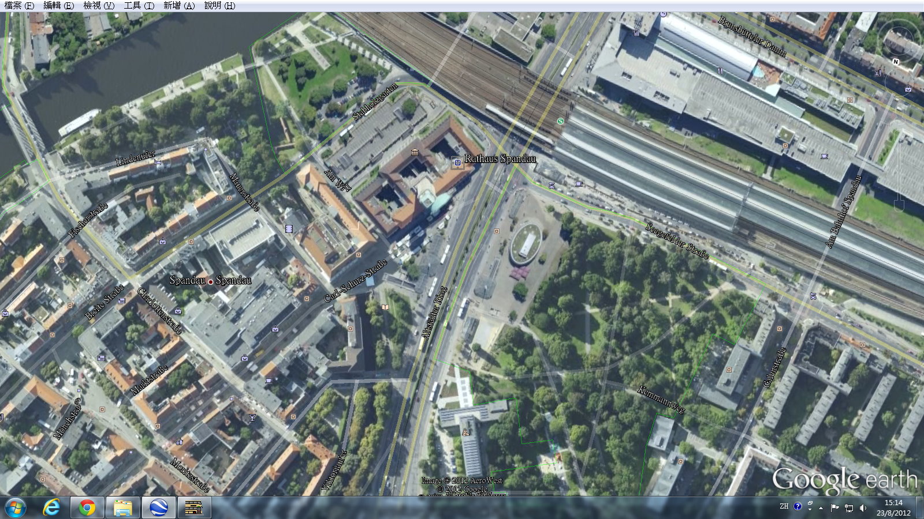Click the Moritzstraße street label
The width and height of the screenshot is (924, 519).
(190, 476)
